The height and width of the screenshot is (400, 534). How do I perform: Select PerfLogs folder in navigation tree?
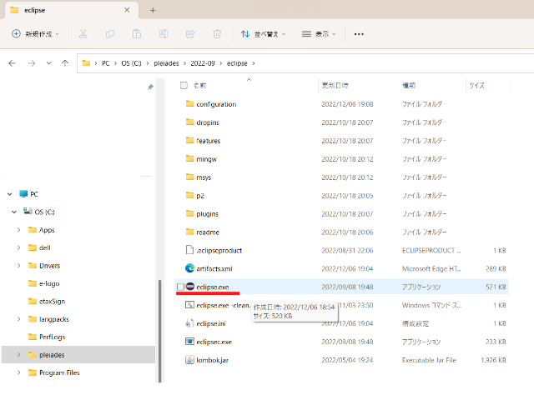click(x=52, y=337)
